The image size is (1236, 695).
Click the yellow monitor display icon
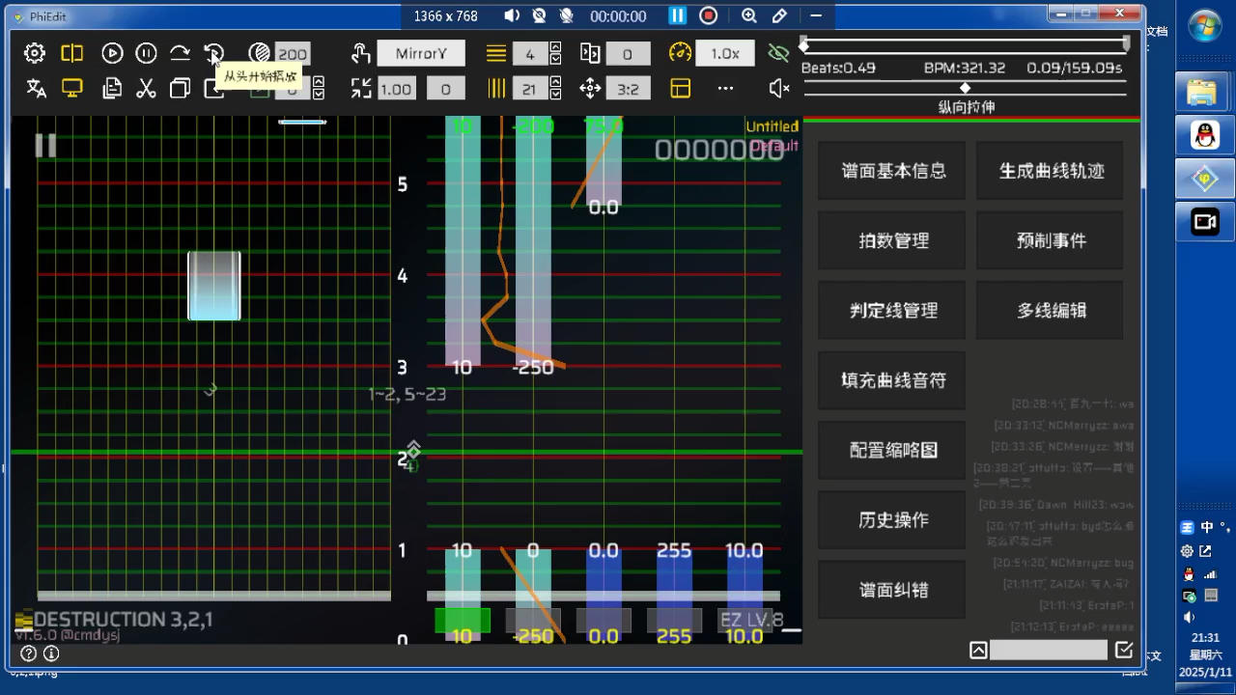(72, 89)
